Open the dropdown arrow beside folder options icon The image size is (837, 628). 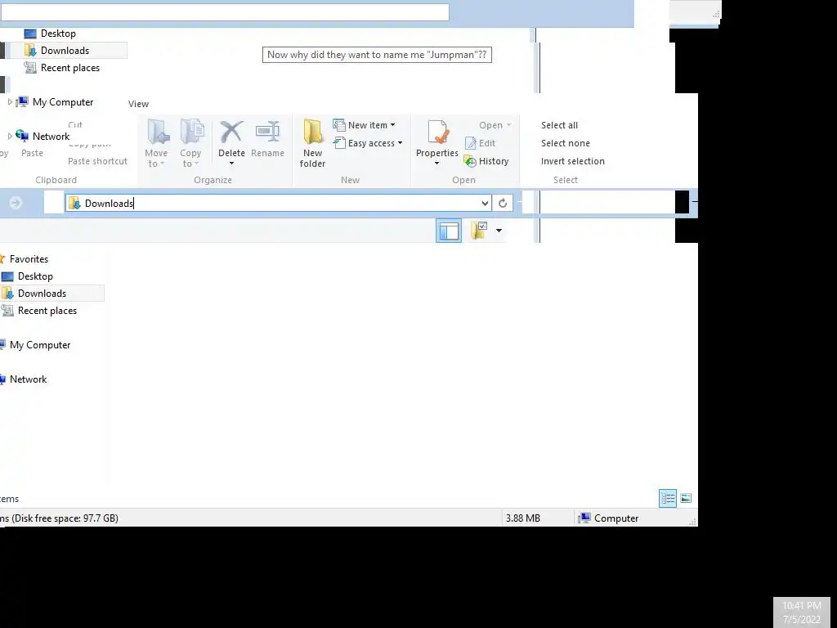click(499, 231)
